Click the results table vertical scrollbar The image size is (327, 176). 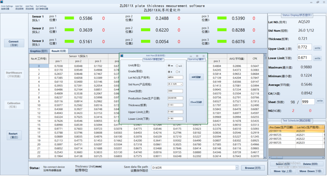pyautogui.click(x=265, y=106)
